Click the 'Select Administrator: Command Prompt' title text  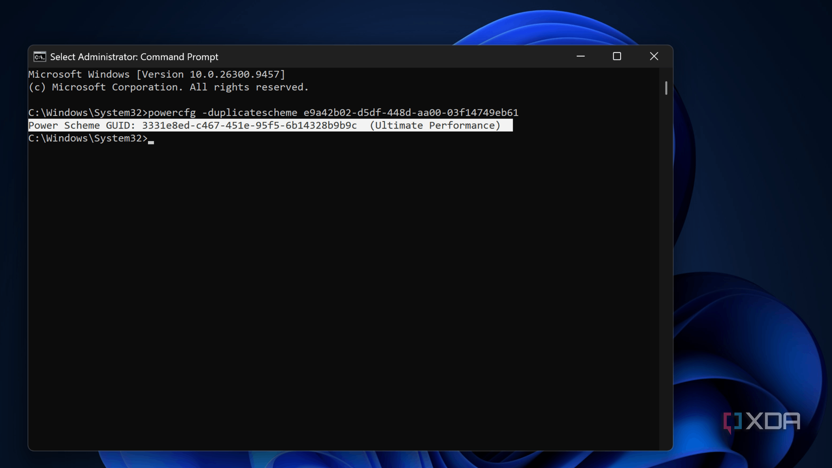point(134,57)
